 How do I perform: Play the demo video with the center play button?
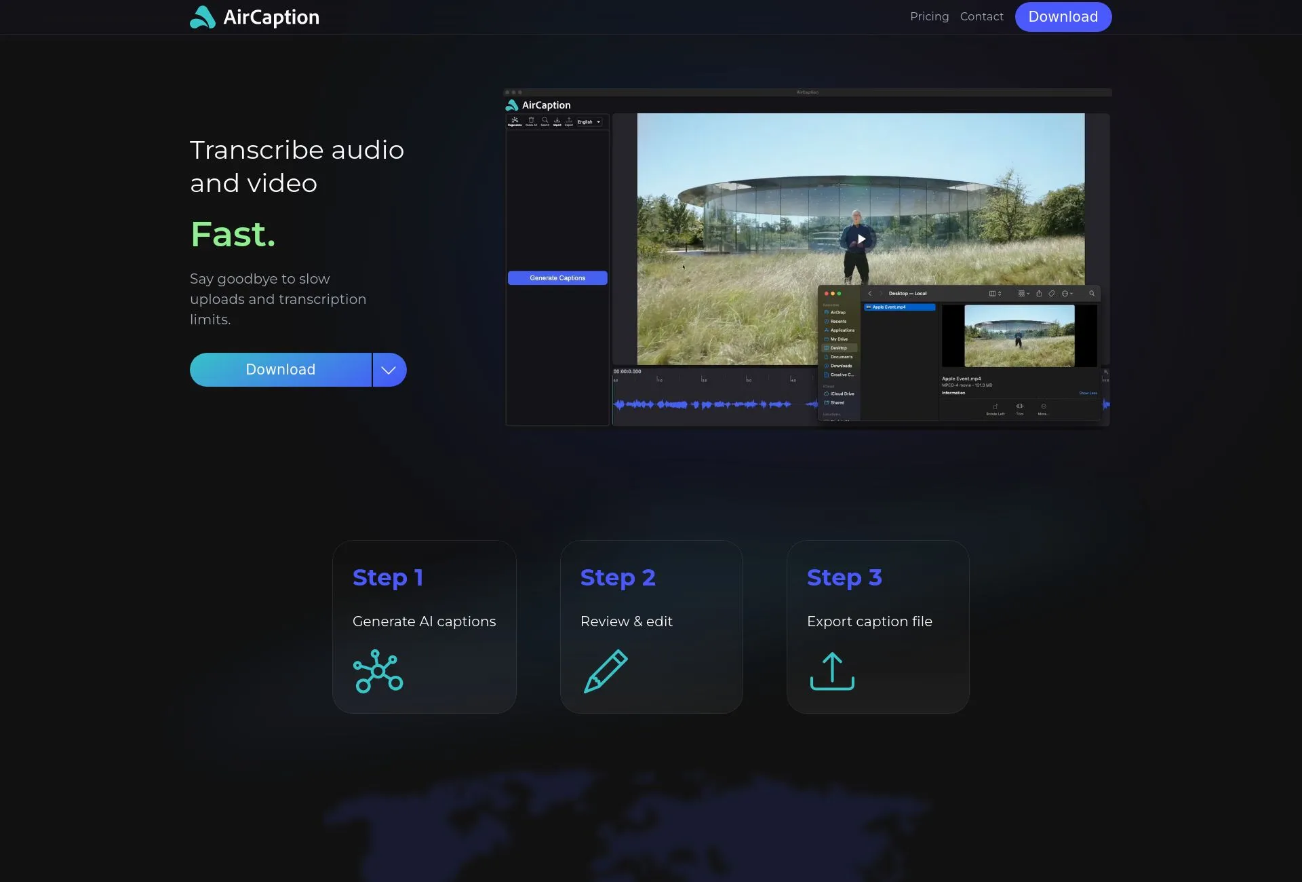tap(861, 239)
